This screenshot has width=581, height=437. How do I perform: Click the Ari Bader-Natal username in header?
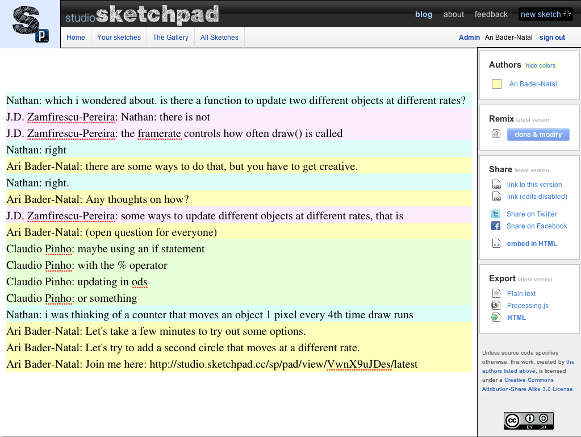(x=509, y=38)
